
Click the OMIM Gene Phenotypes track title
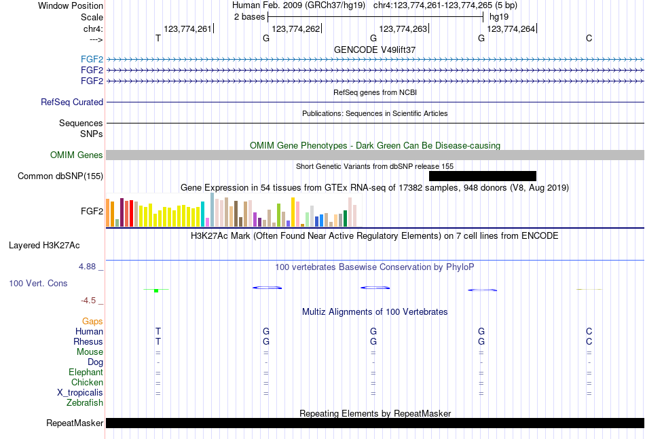pyautogui.click(x=375, y=145)
